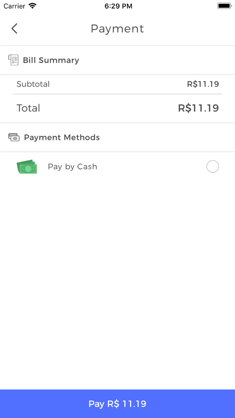Click the Bill Summary receipt icon

13,60
